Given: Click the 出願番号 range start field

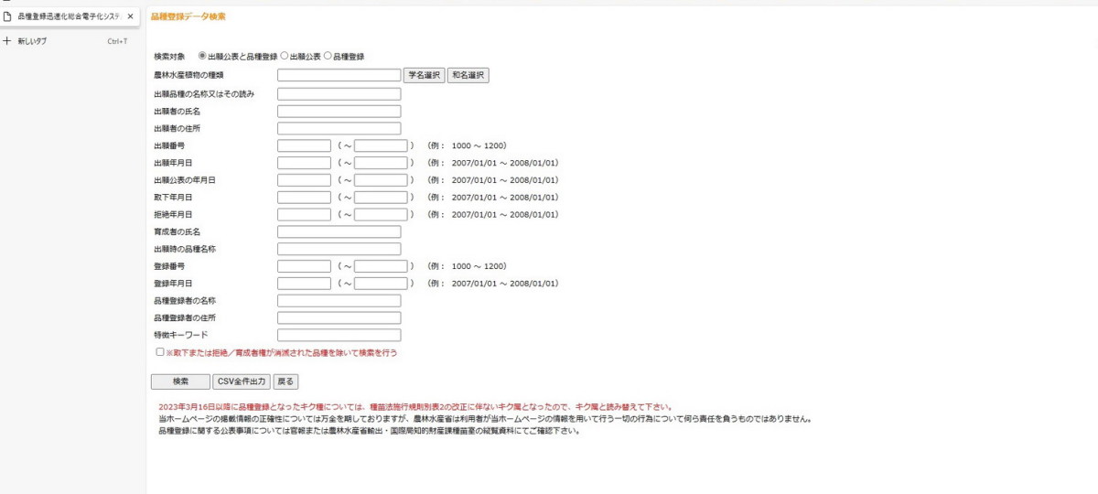Looking at the screenshot, I should pyautogui.click(x=304, y=145).
